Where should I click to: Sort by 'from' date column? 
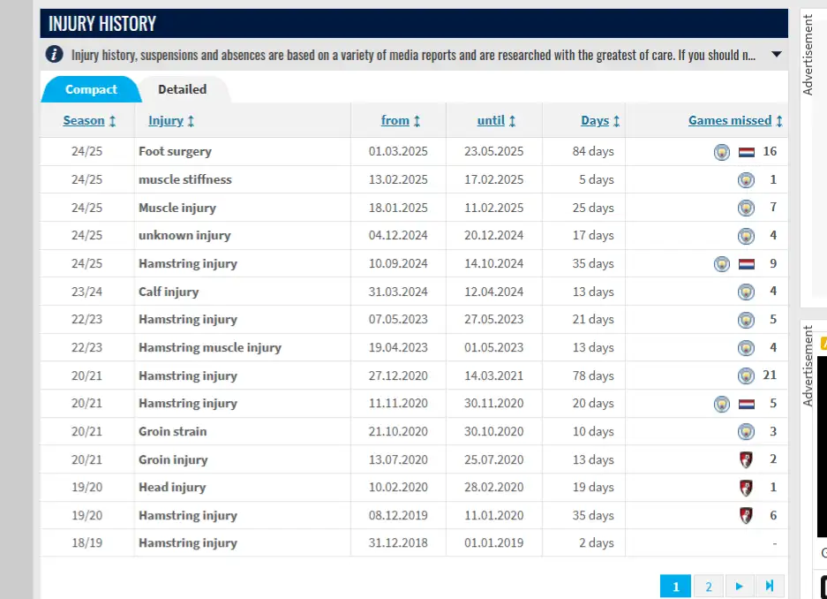pos(401,121)
